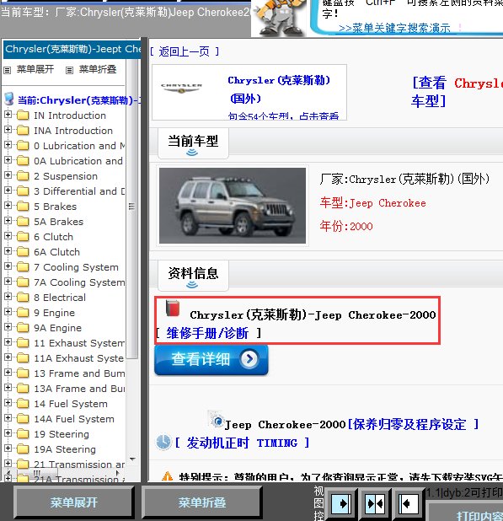The width and height of the screenshot is (503, 521).
Task: Click the folder icon of 19 Steering
Action: tap(23, 434)
